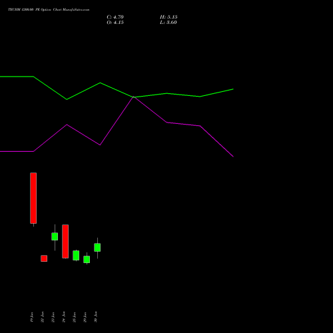Screen dimensions: 333x333
Task: Select the open value 'O: 4.15'
Action: tap(115, 23)
